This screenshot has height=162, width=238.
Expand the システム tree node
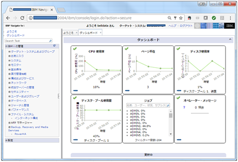pos(10,60)
